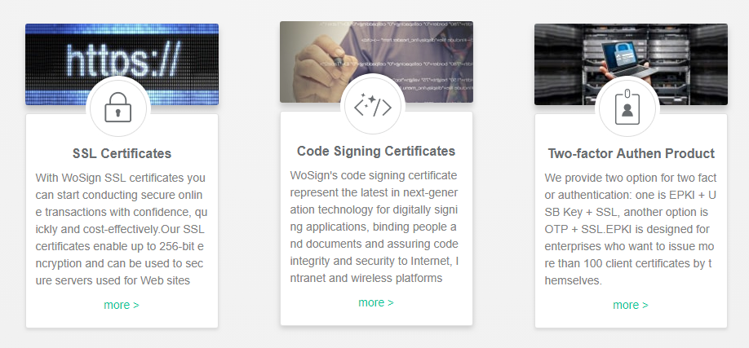
Task: Select the Code Signing Certificates heading
Action: [x=376, y=152]
